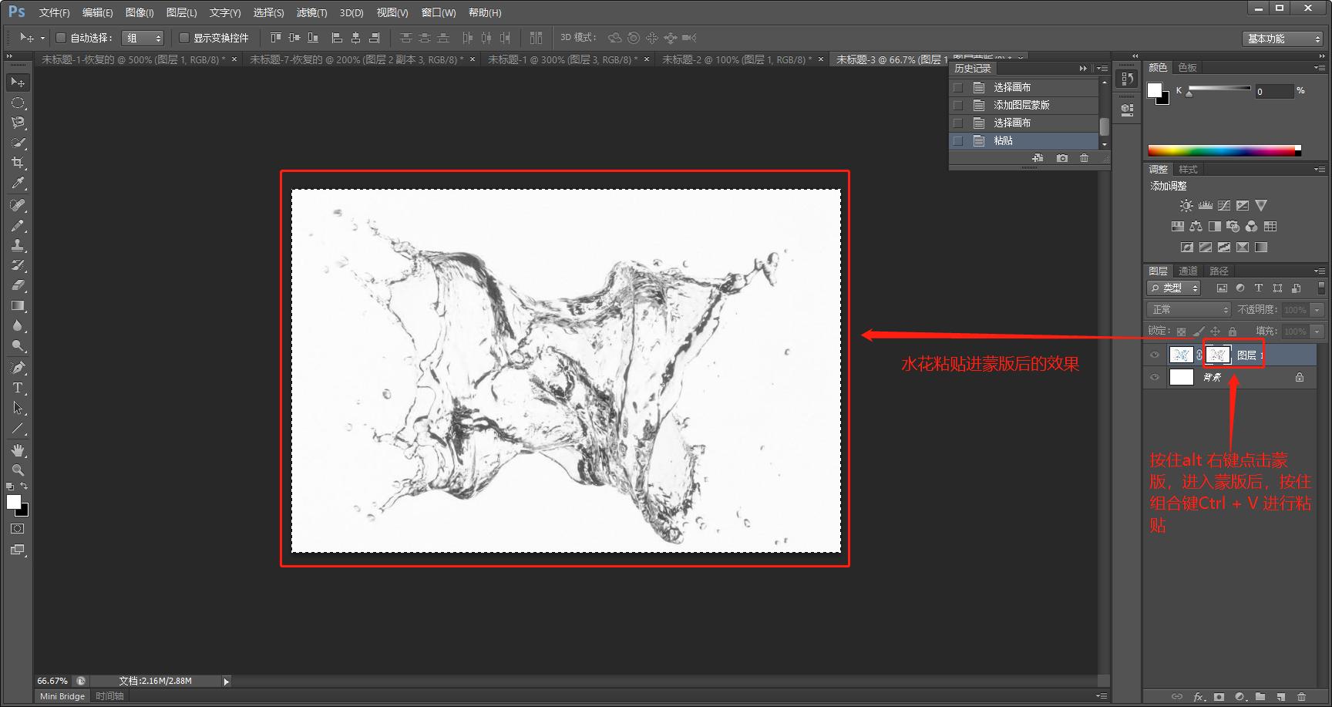Hide the Background layer visibility eye

click(1154, 377)
